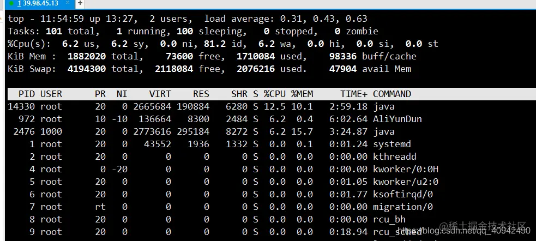536x241 pixels.
Task: Click the 2118084 swap free value
Action: (174, 69)
